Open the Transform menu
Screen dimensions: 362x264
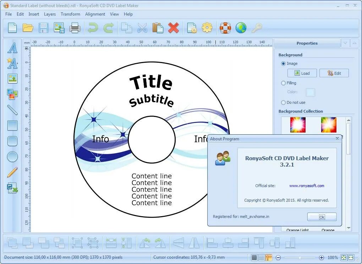click(70, 14)
